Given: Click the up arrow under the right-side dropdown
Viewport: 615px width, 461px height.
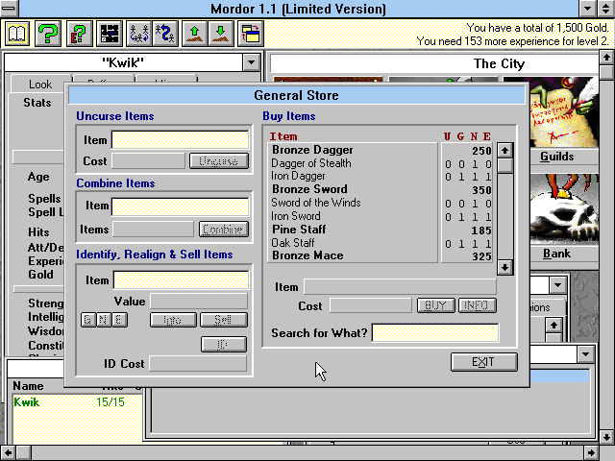Looking at the screenshot, I should click(x=553, y=325).
